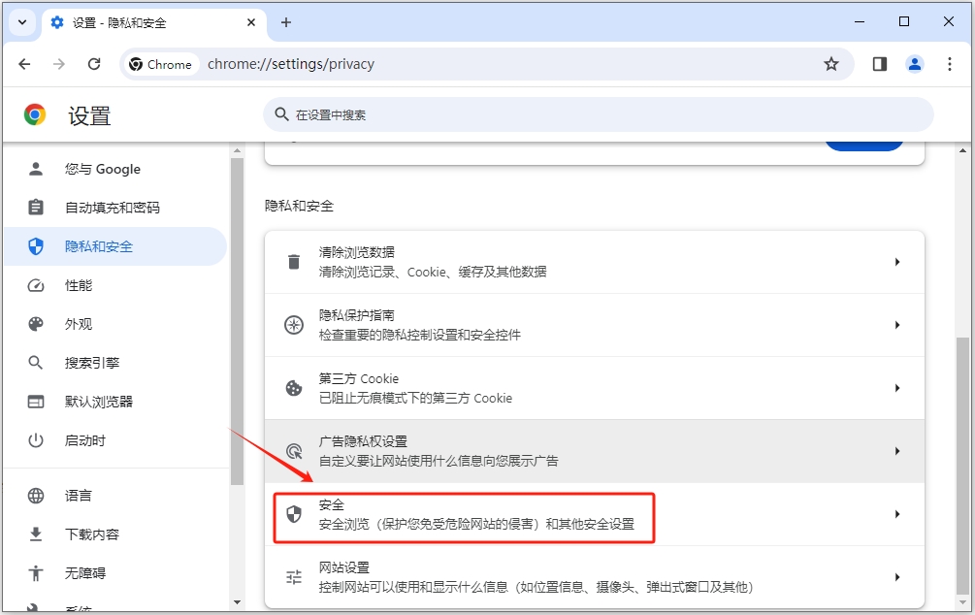The width and height of the screenshot is (975, 615).
Task: Expand the 网站设置 row chevron
Action: (x=900, y=575)
